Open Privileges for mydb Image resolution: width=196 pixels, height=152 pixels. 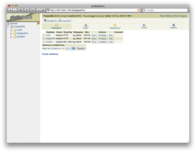pyautogui.click(x=103, y=35)
